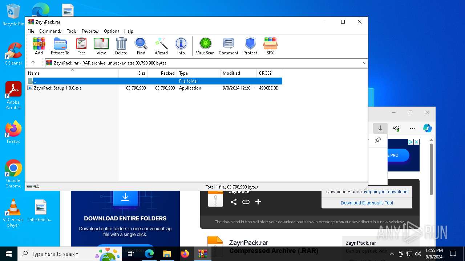The image size is (465, 261).
Task: Go up one level arrow
Action: 33,63
